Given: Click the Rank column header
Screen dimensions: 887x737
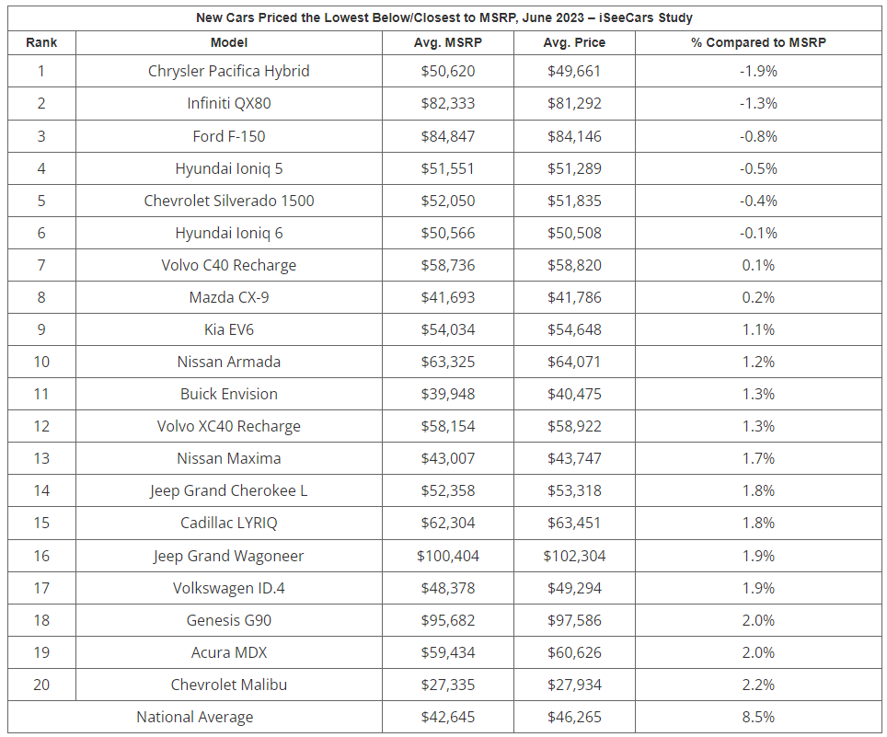Looking at the screenshot, I should tap(41, 42).
